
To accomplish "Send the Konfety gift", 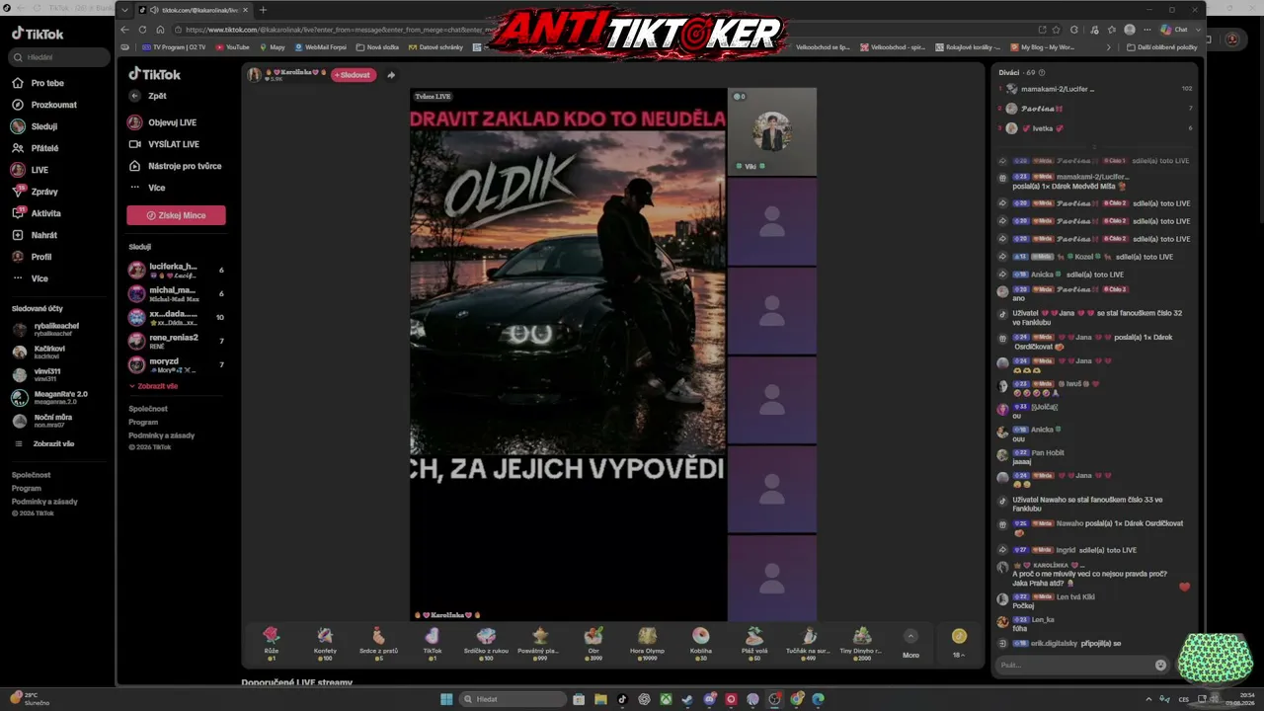I will (325, 642).
